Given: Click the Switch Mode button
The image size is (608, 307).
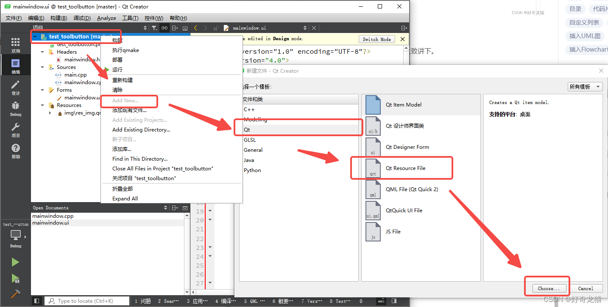Looking at the screenshot, I should tap(377, 39).
